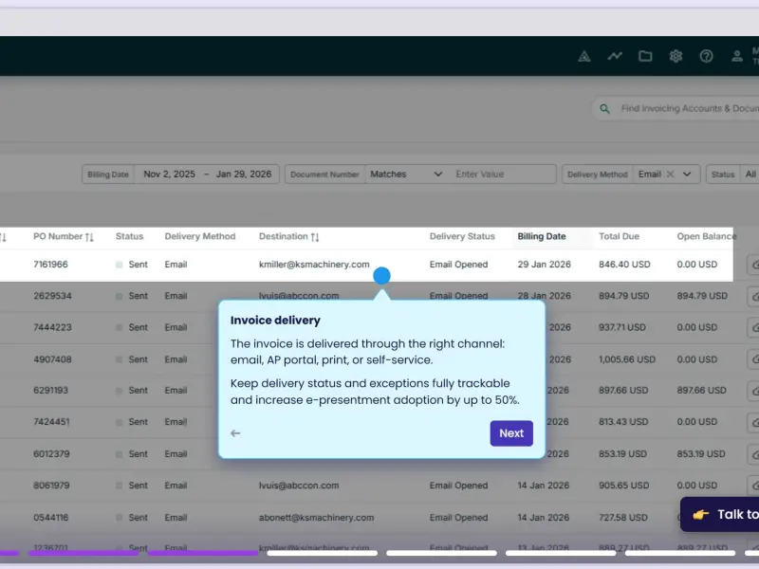Open the Status All filter dropdown
This screenshot has height=569, width=759.
point(750,174)
